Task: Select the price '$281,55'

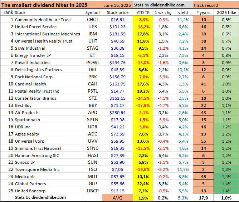Action: [x=117, y=34]
